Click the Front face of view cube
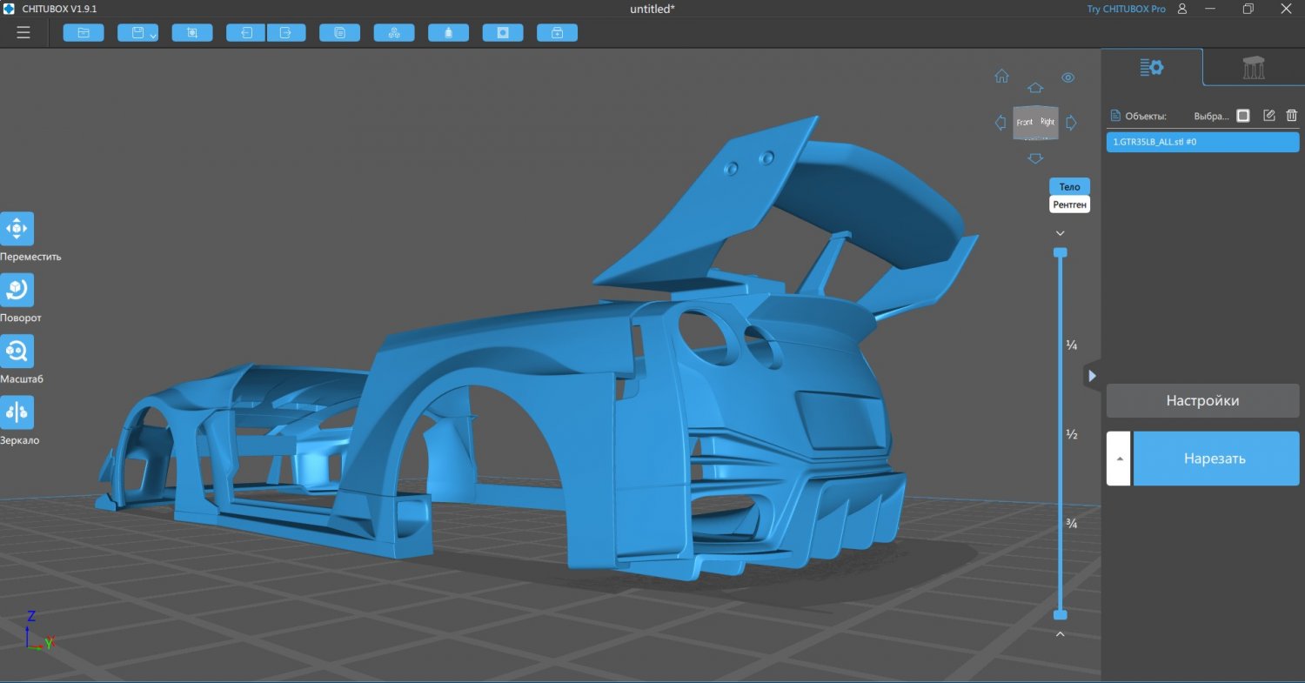This screenshot has width=1305, height=683. tap(1025, 123)
